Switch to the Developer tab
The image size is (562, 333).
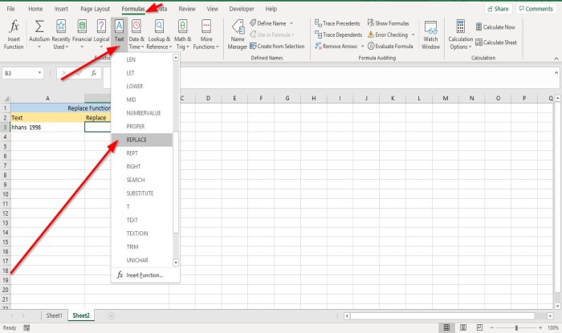point(242,9)
